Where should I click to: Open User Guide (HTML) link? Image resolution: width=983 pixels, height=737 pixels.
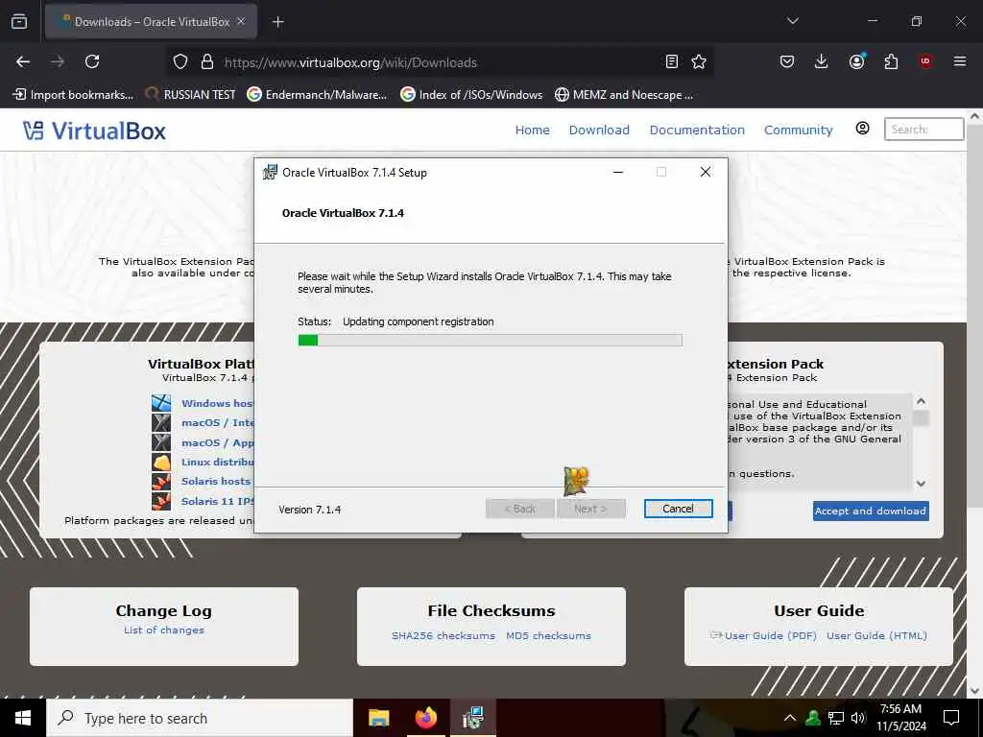click(x=876, y=635)
